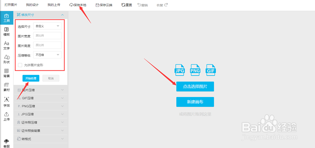Toggle the 允许图片变形 checkbox
315x148 pixels.
coord(20,65)
